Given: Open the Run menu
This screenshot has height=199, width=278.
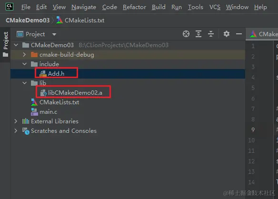Looking at the screenshot, I should [x=177, y=7].
